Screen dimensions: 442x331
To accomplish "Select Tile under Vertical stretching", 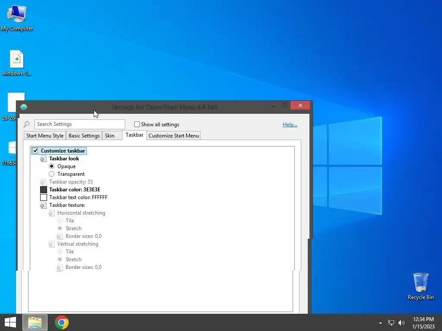I will [60, 252].
